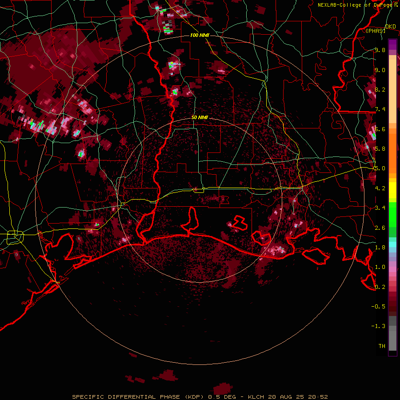Image resolution: width=400 pixels, height=400 pixels.
Task: Click the 4.2 scale value
Action: (x=380, y=188)
